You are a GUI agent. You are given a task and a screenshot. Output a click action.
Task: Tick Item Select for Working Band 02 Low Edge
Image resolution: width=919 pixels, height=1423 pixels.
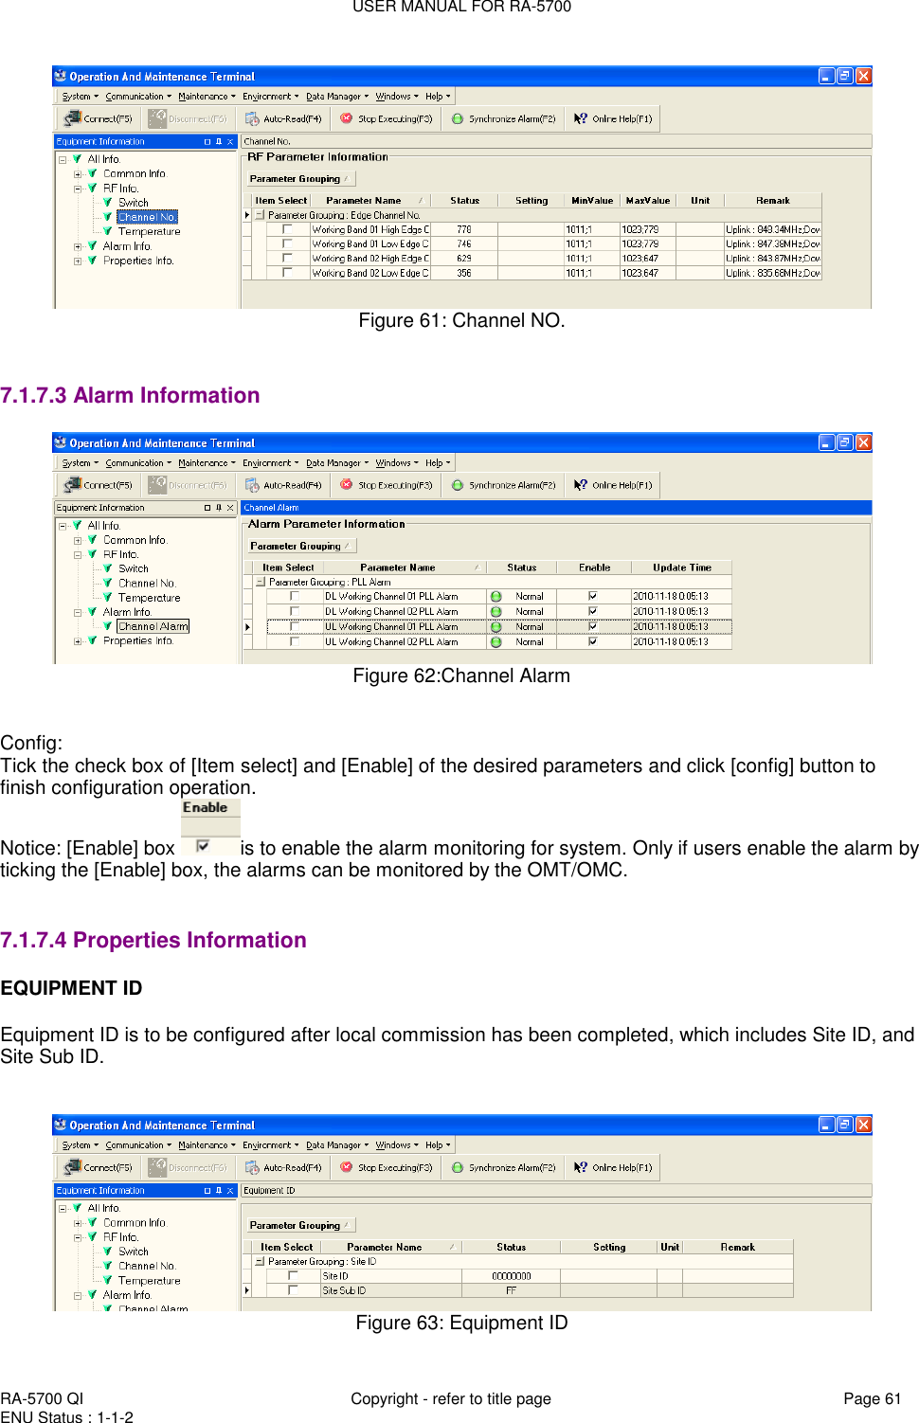pos(287,273)
